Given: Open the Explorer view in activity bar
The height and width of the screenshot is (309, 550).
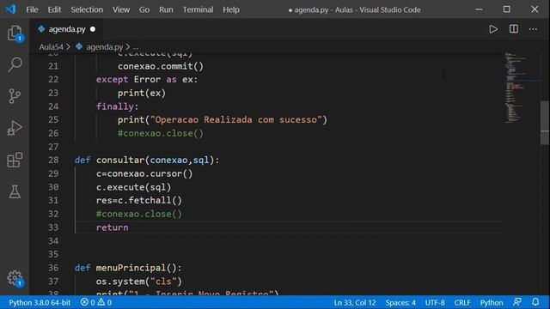Looking at the screenshot, I should (x=15, y=33).
